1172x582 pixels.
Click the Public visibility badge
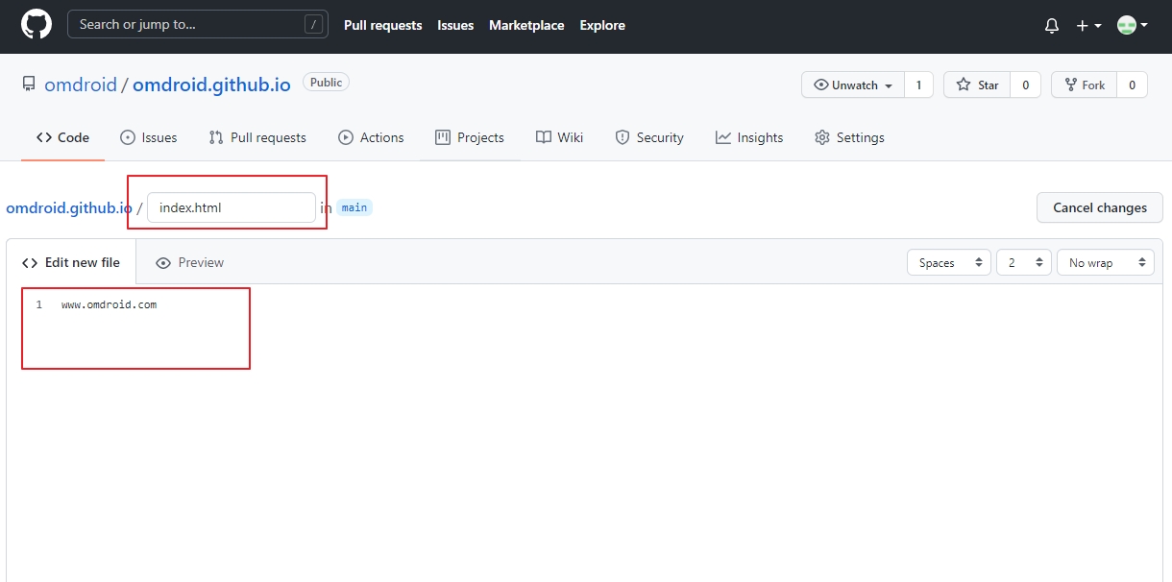[326, 83]
